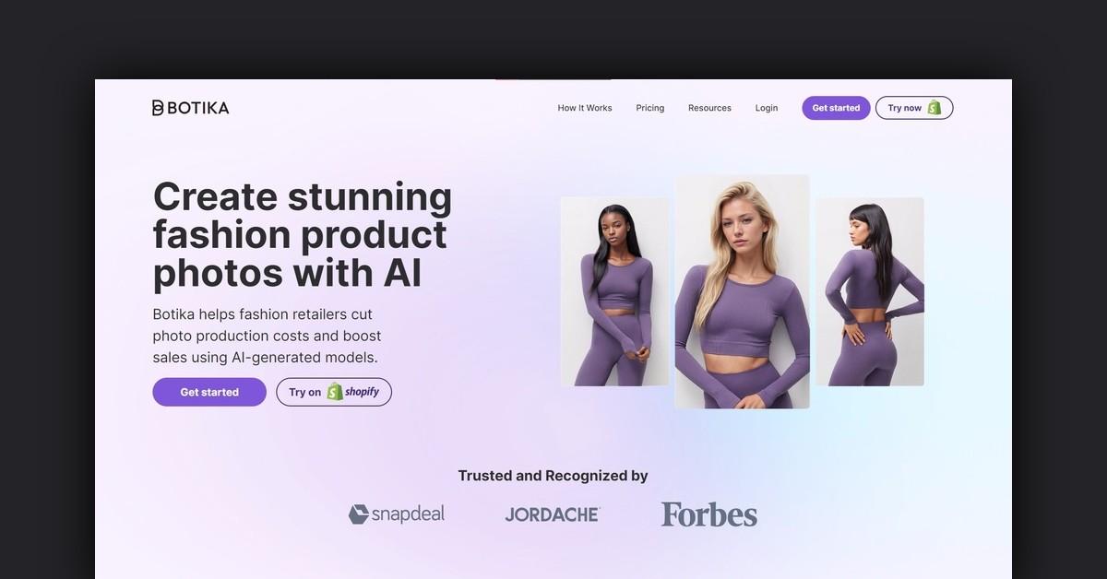Open the Pricing page
The height and width of the screenshot is (579, 1107).
[650, 108]
